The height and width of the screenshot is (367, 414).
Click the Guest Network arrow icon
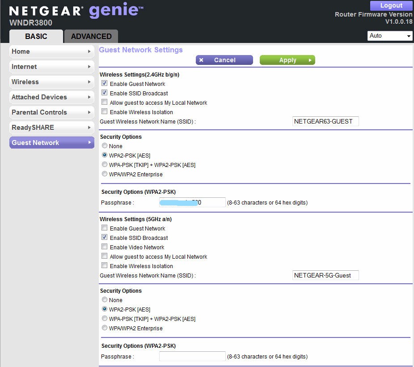89,142
